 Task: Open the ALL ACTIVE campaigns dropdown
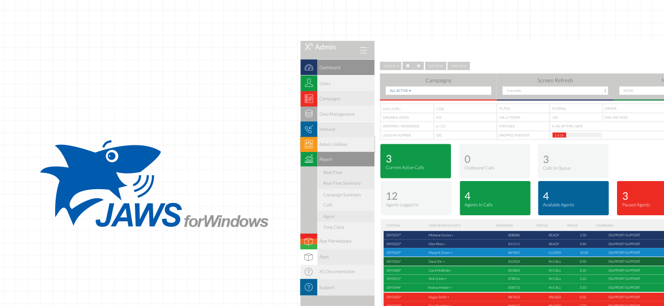[438, 91]
